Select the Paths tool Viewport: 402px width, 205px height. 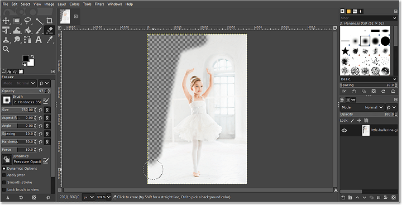click(28, 40)
